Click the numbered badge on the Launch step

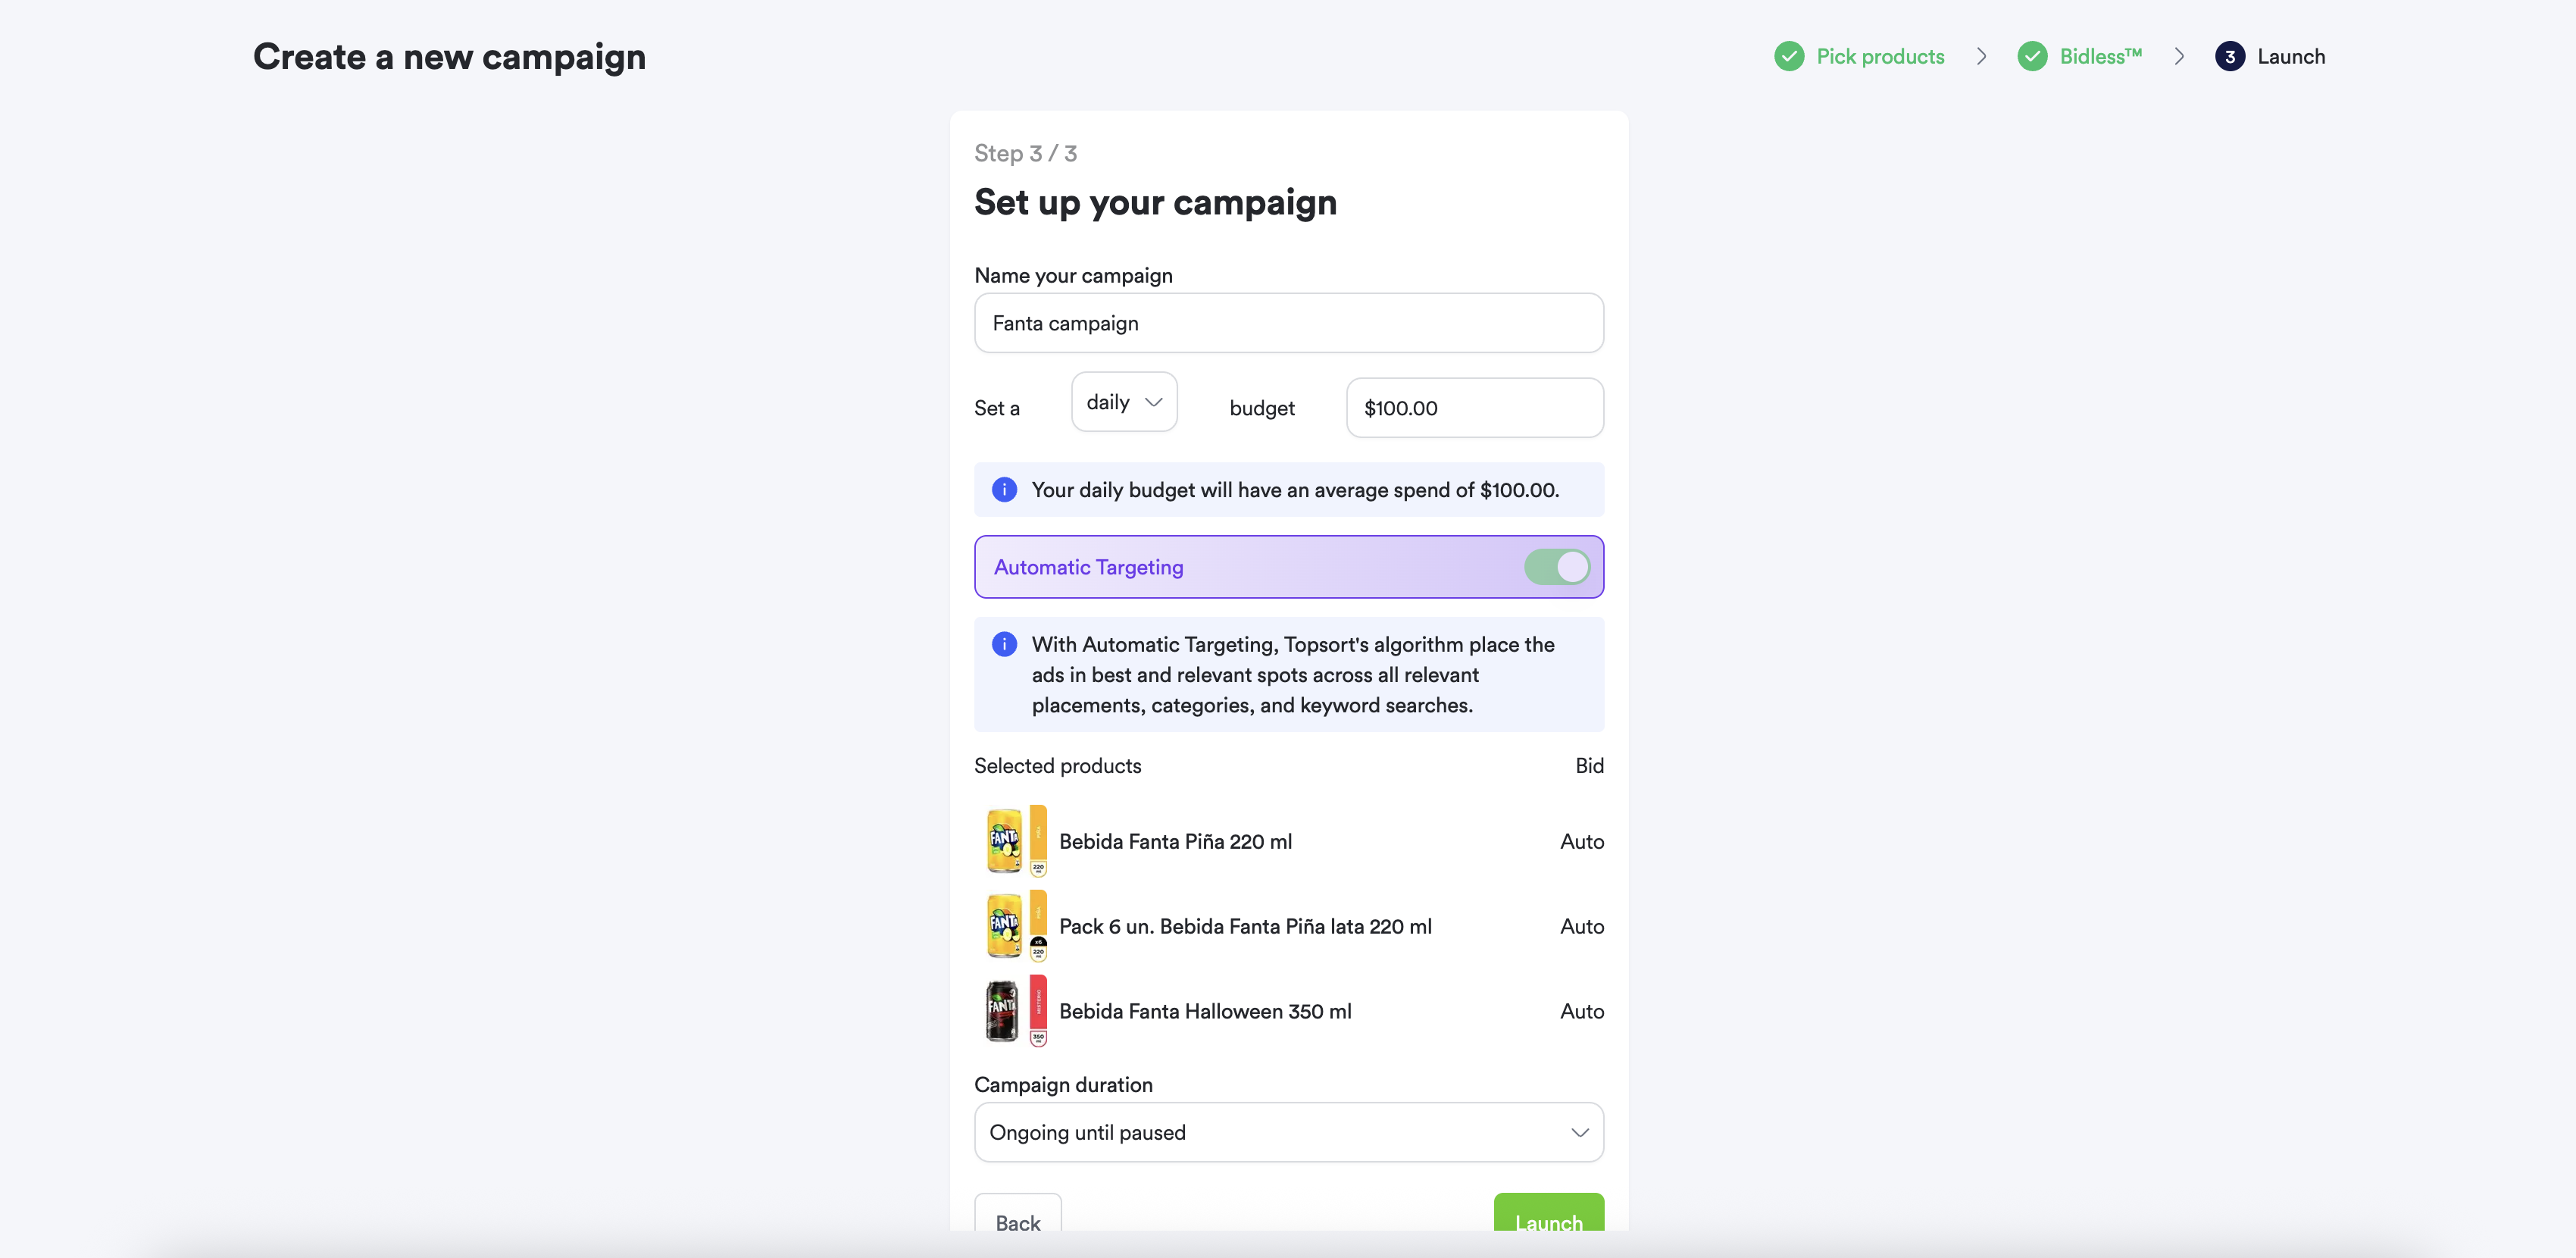tap(2230, 56)
